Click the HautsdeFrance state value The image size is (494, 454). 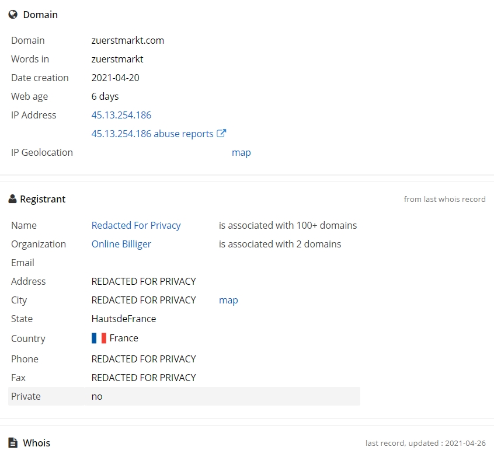[124, 319]
